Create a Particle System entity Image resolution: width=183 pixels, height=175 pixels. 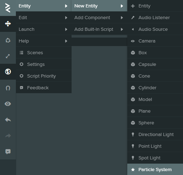click(155, 169)
